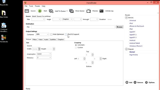Click the Remove preset minus icon
Viewport: 160px width, 90px height.
coord(135,82)
